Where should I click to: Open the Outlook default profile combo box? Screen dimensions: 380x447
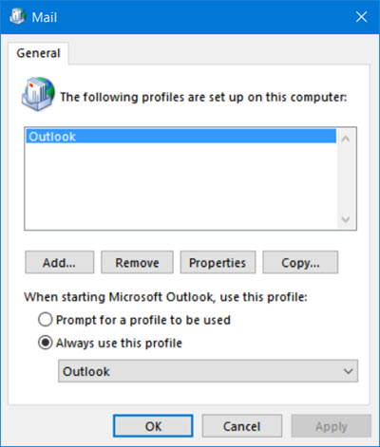208,371
